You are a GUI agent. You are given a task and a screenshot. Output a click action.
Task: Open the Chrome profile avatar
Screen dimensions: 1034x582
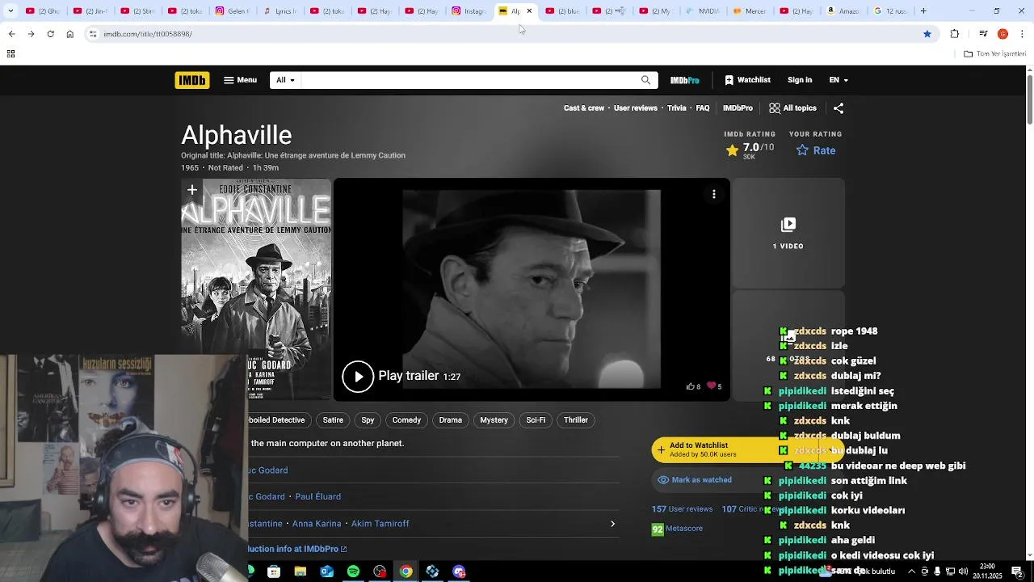pos(1002,34)
